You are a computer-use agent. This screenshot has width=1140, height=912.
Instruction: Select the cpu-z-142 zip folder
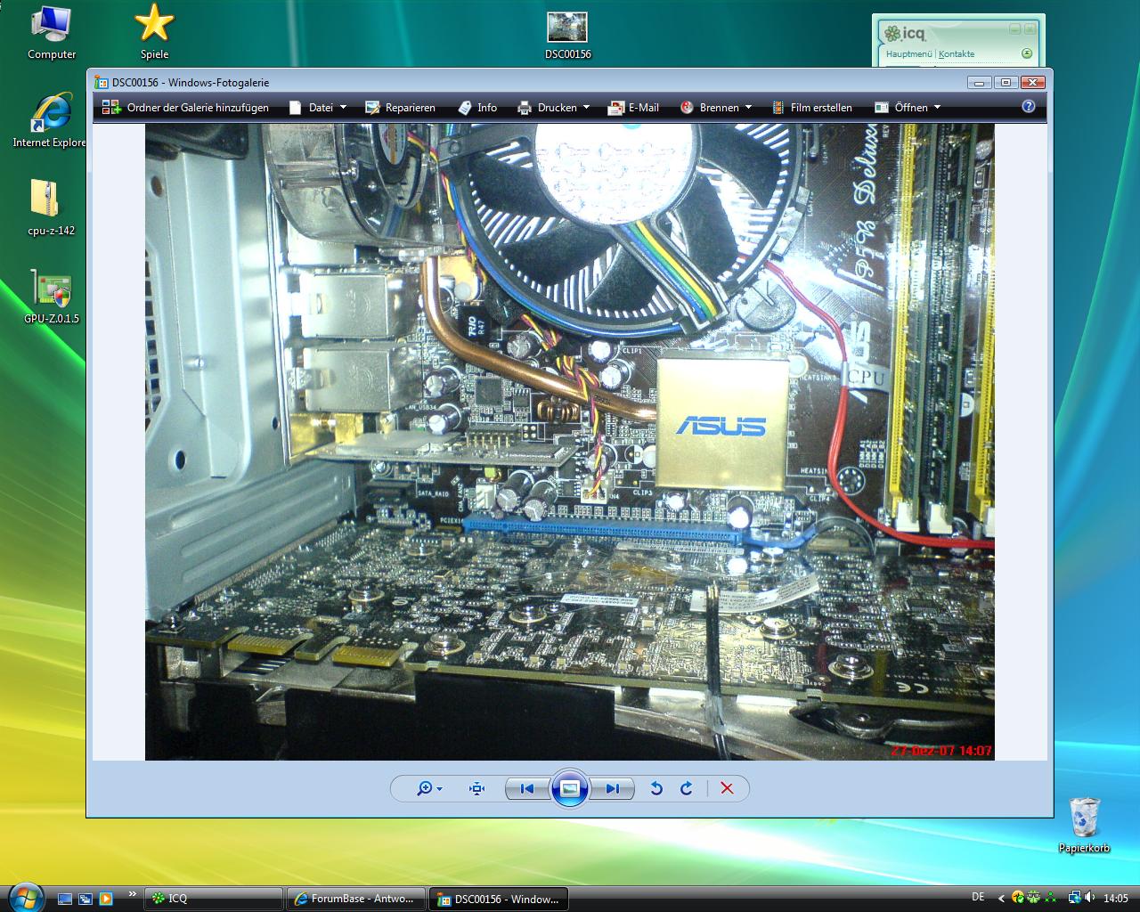coord(51,208)
